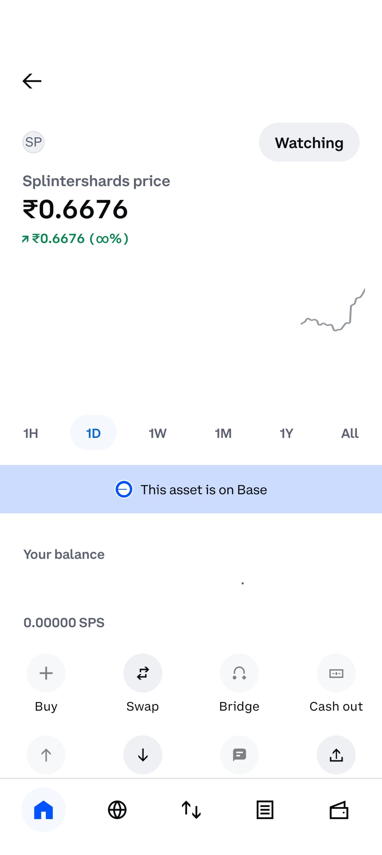This screenshot has width=382, height=855.
Task: Tap the This asset is on Base banner
Action: [x=191, y=489]
